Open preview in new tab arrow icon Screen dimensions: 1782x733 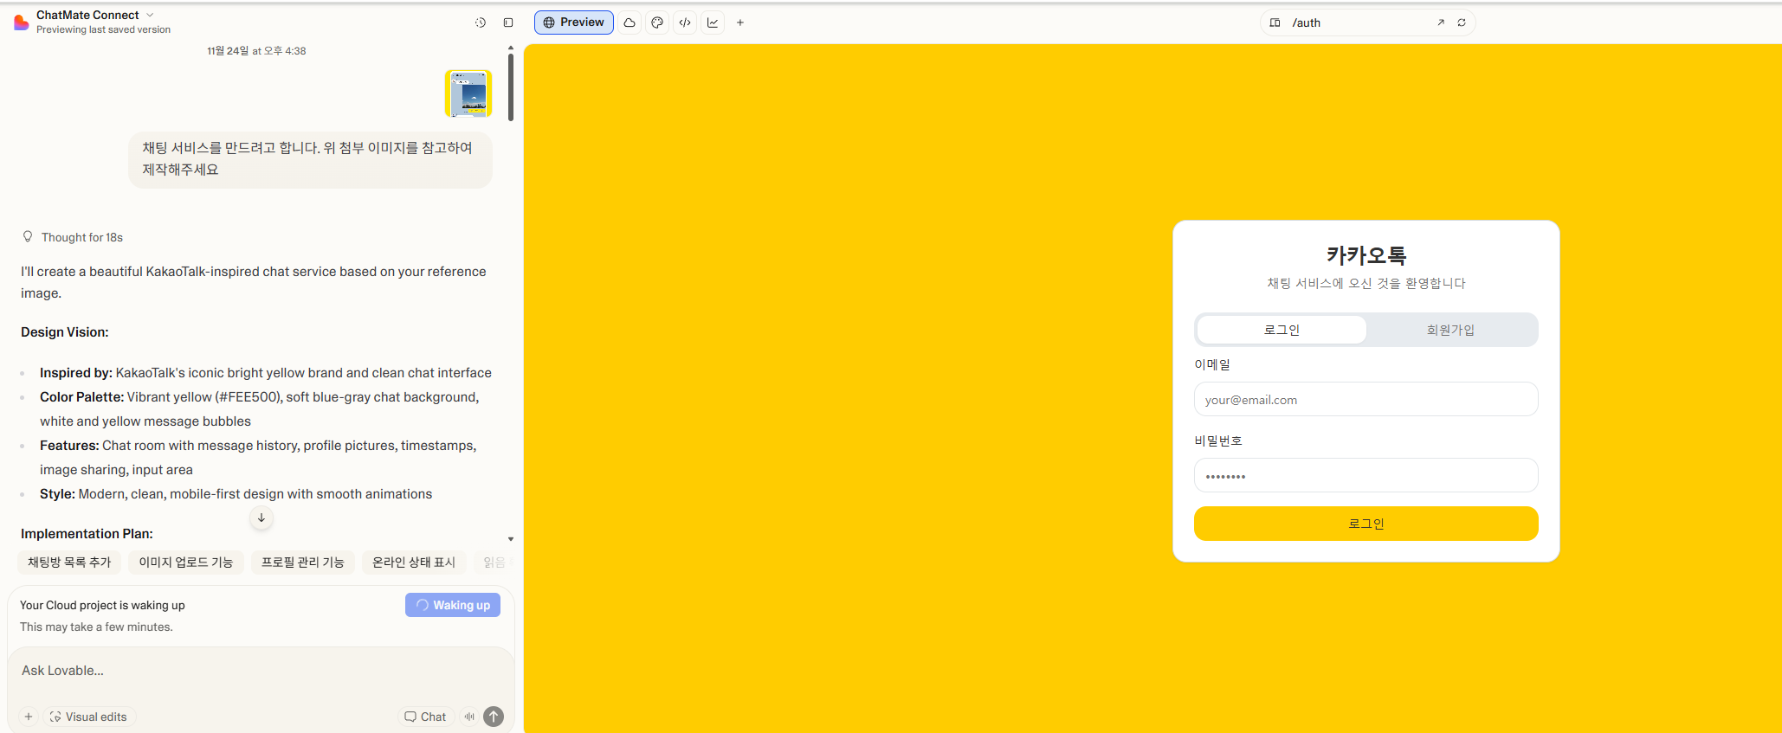(1441, 23)
